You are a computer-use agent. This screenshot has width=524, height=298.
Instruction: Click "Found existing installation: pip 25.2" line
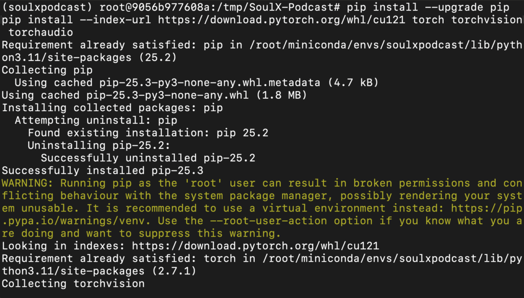pos(148,133)
